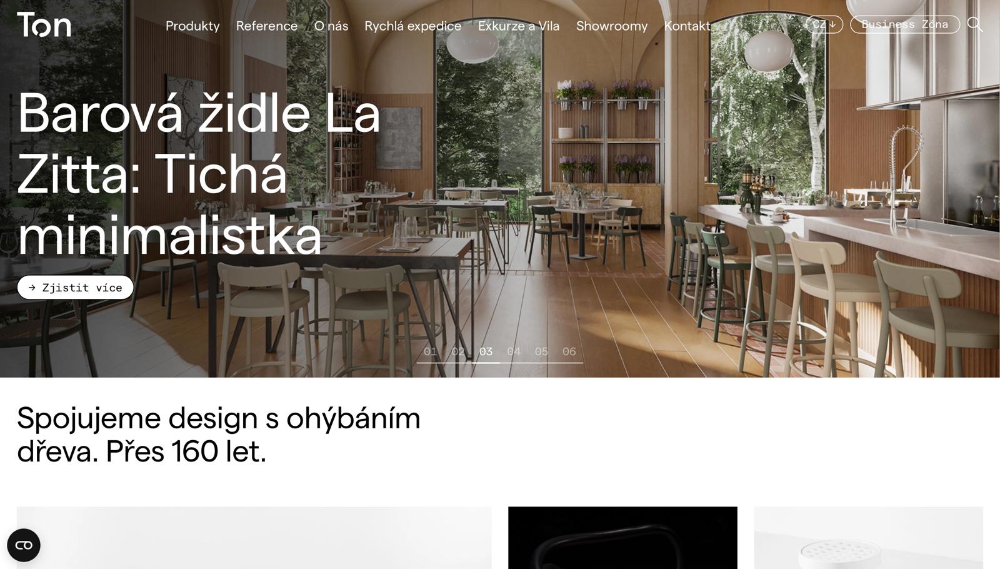Open the Showroomy menu item

pos(612,26)
